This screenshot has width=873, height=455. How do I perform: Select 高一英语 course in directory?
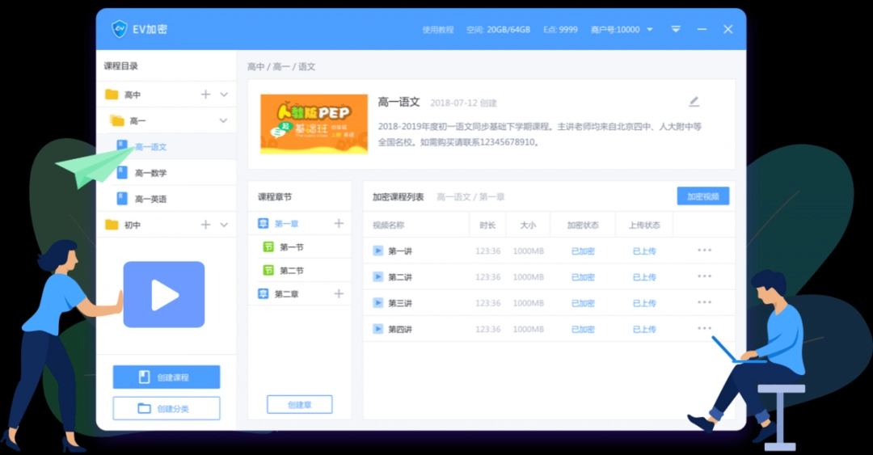(150, 199)
